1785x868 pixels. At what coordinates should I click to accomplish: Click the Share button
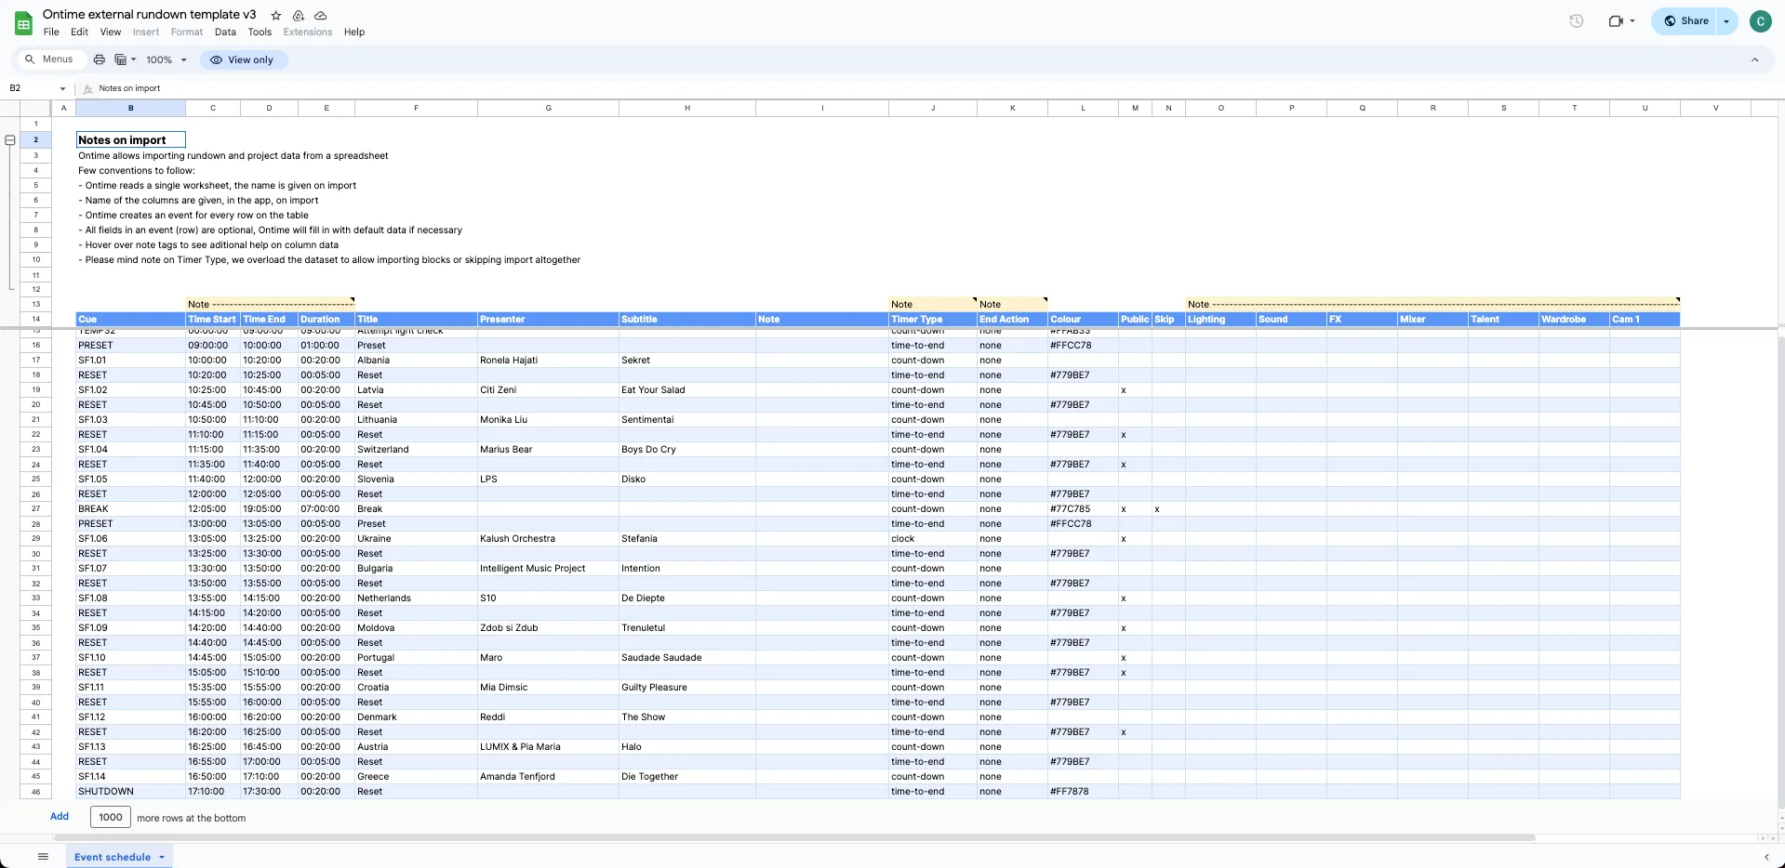tap(1686, 20)
